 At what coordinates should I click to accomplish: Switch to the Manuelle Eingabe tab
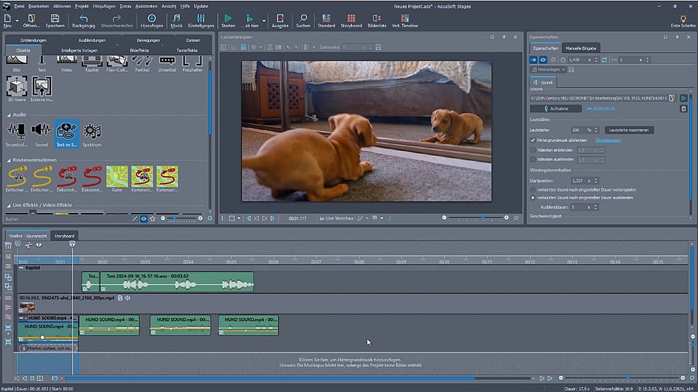pos(581,48)
